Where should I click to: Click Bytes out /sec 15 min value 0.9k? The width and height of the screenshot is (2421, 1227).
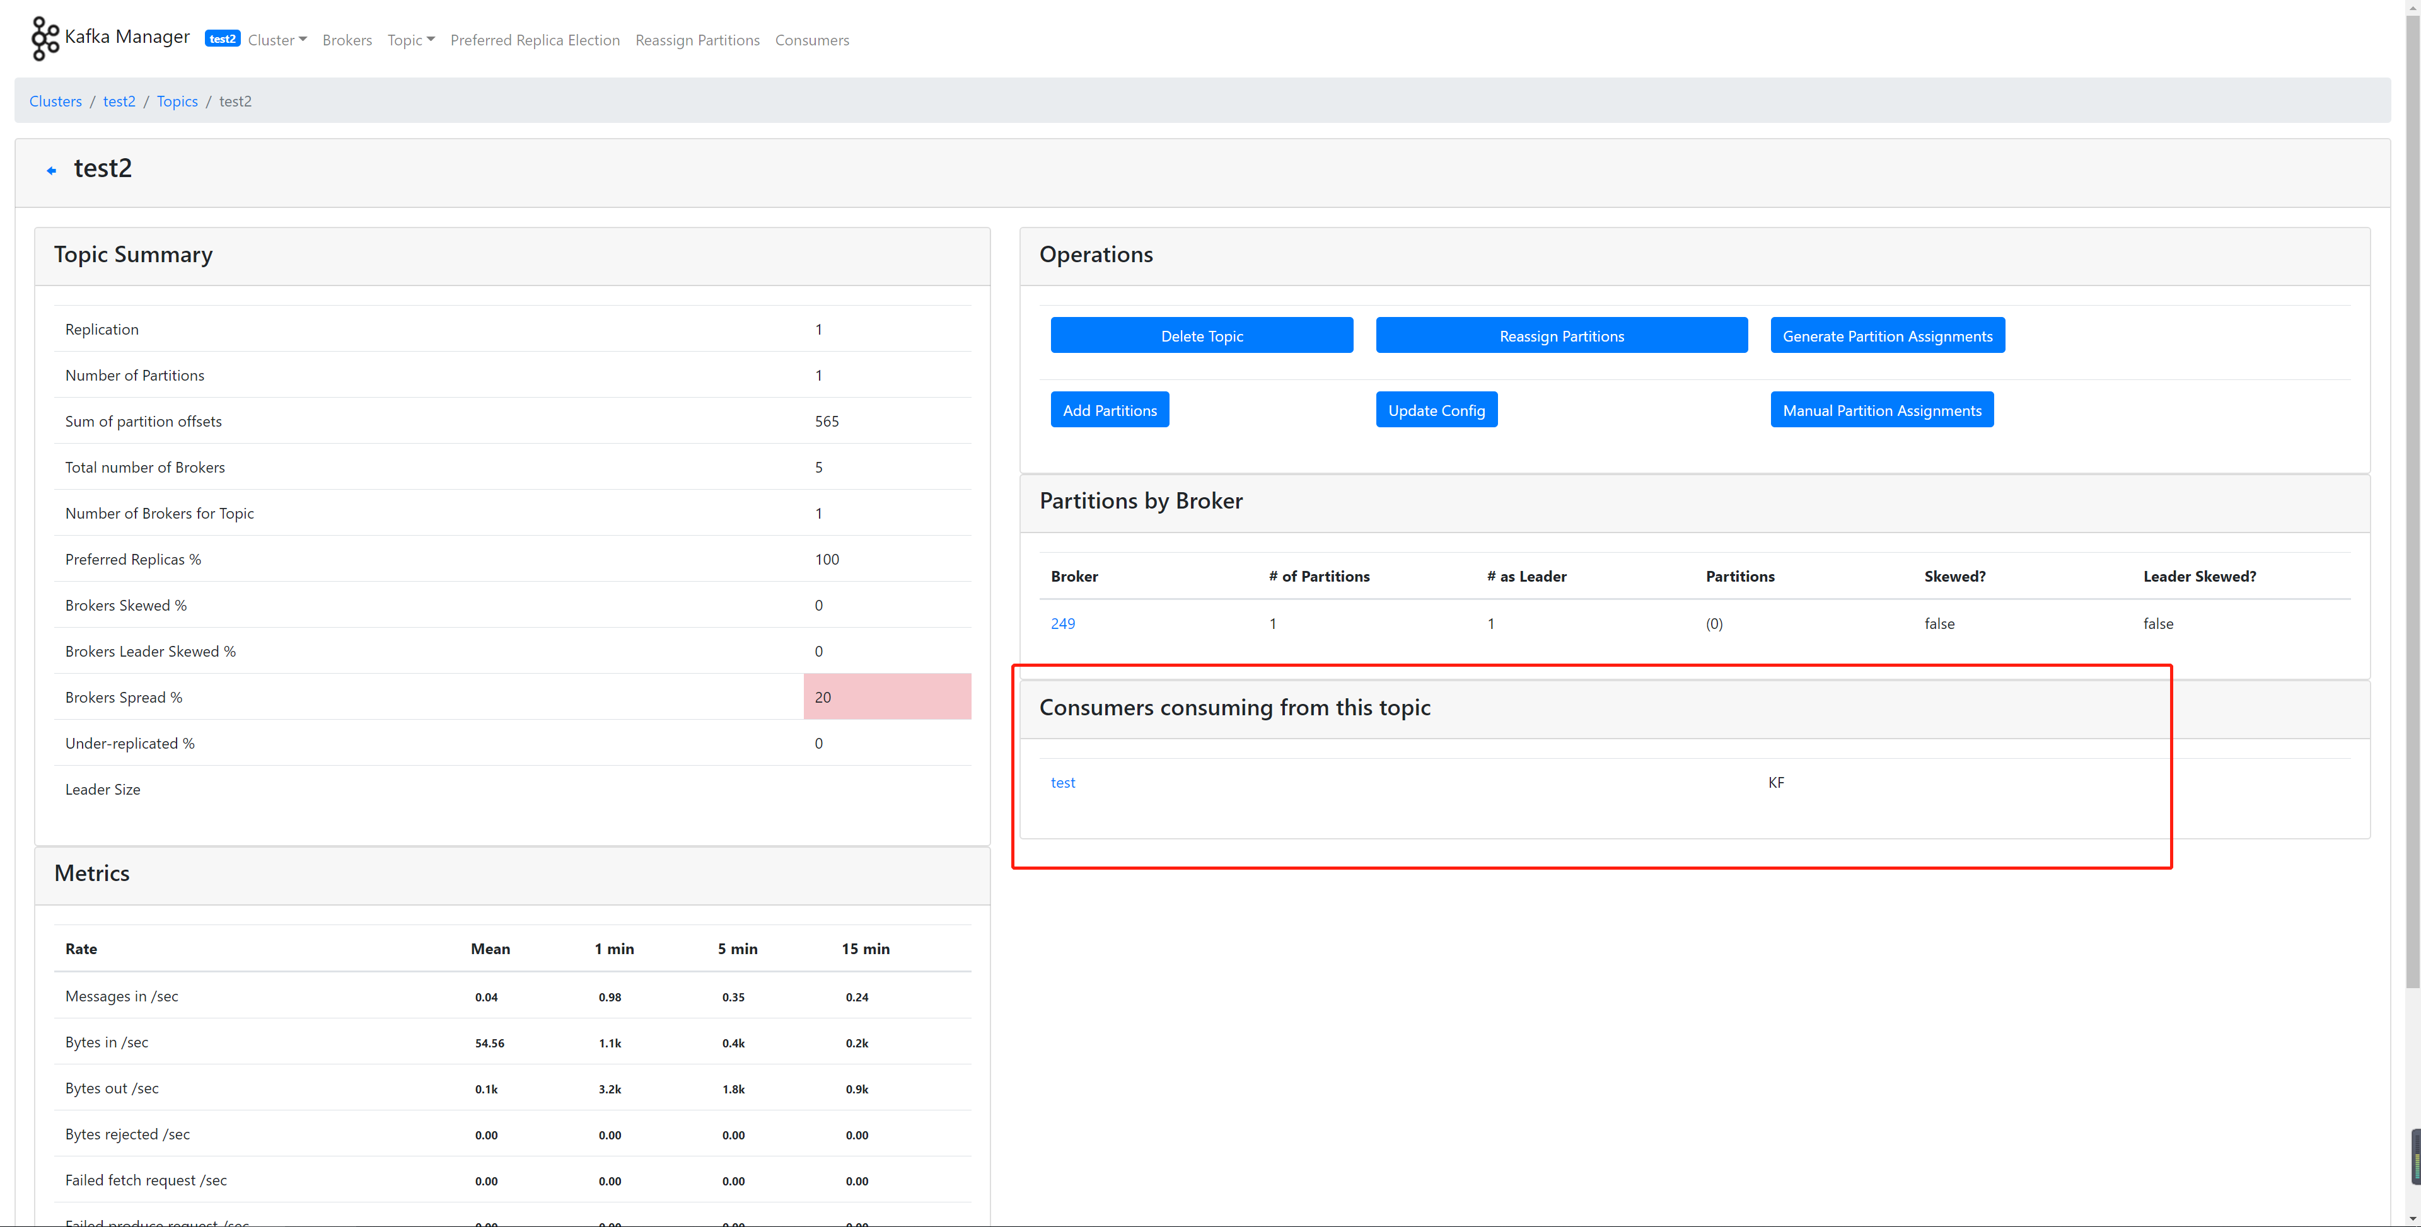tap(857, 1089)
